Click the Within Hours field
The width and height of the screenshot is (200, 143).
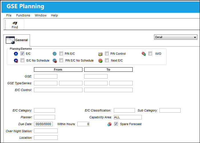(x=83, y=124)
